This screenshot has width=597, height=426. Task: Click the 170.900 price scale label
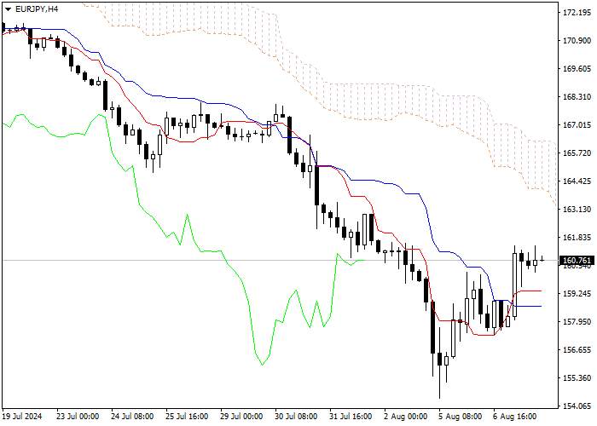click(577, 41)
